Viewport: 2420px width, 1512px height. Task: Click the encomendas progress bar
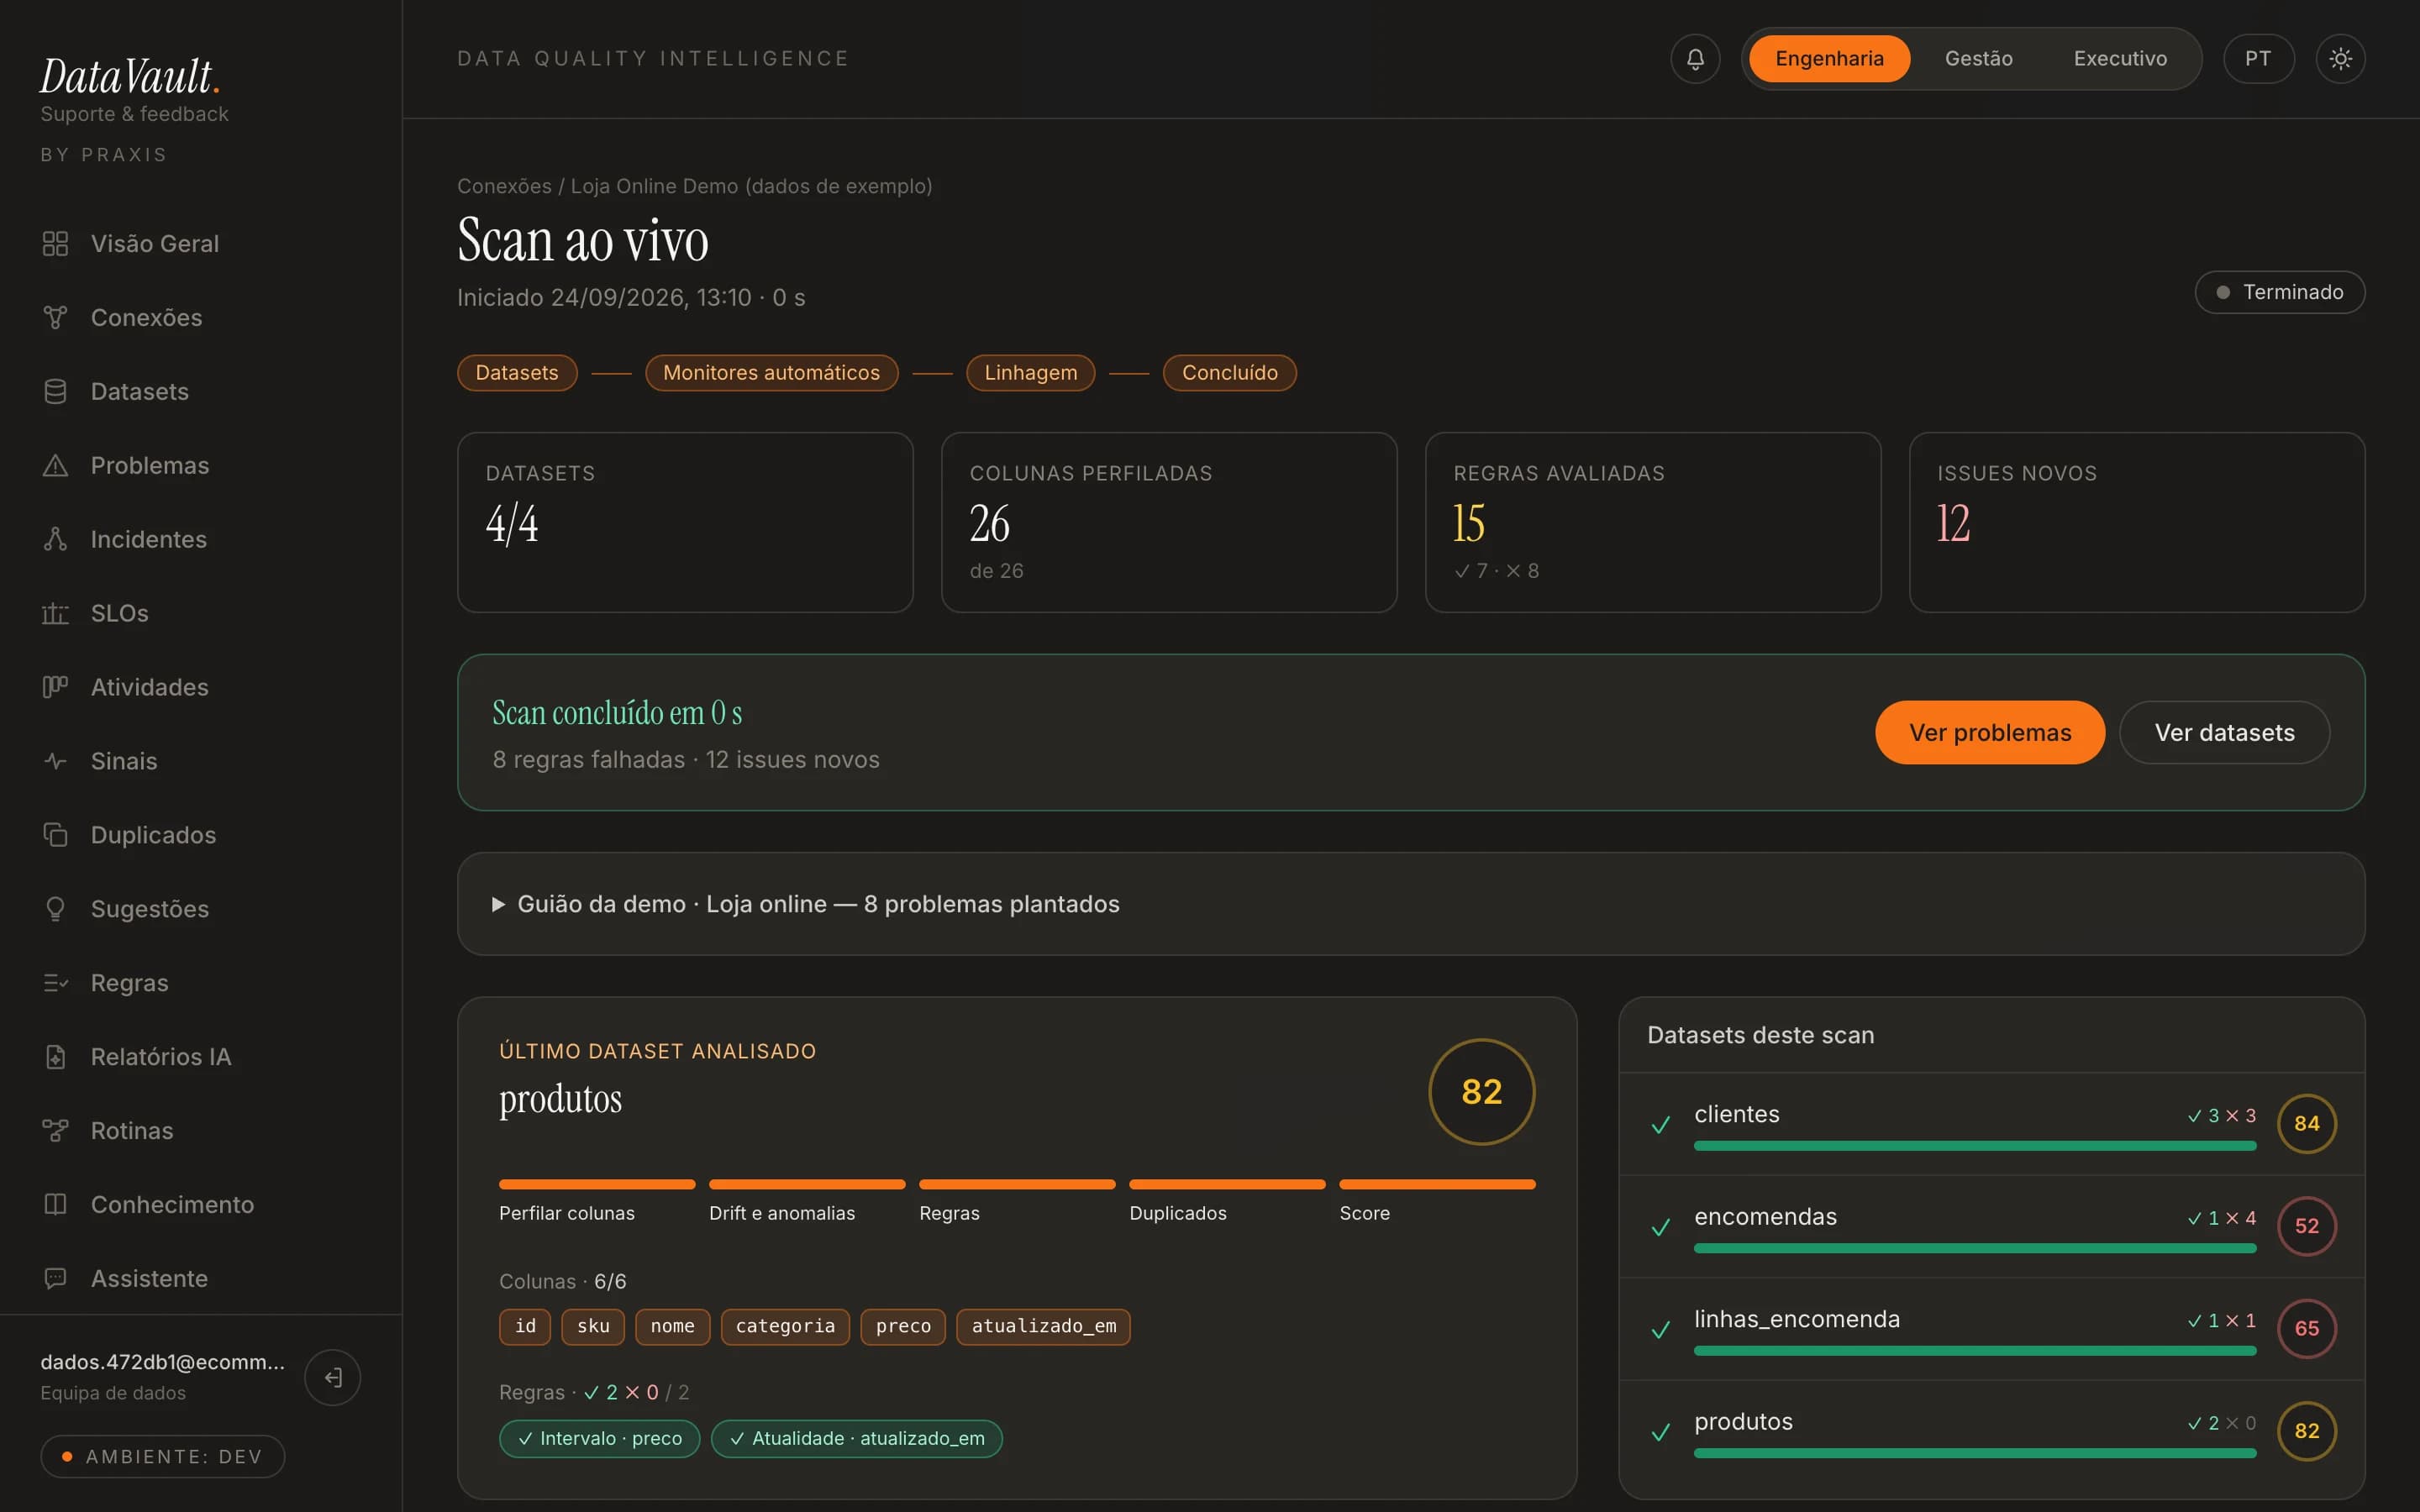[x=1975, y=1249]
